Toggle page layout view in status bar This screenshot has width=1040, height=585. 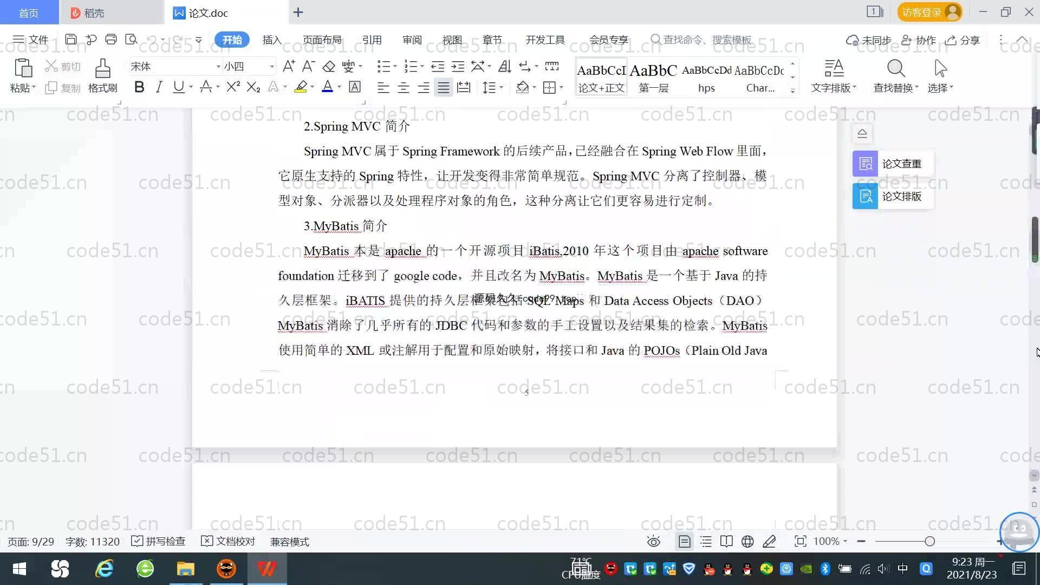[x=684, y=541]
